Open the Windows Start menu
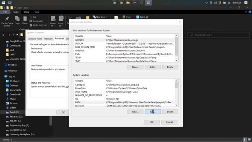This screenshot has height=142, width=252. pyautogui.click(x=3, y=3)
